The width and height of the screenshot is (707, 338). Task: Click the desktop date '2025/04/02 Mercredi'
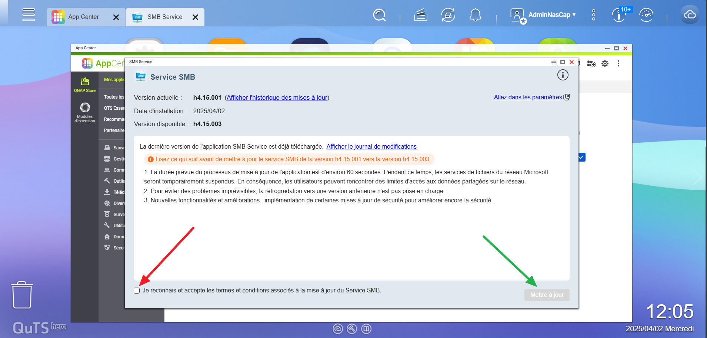click(x=660, y=329)
